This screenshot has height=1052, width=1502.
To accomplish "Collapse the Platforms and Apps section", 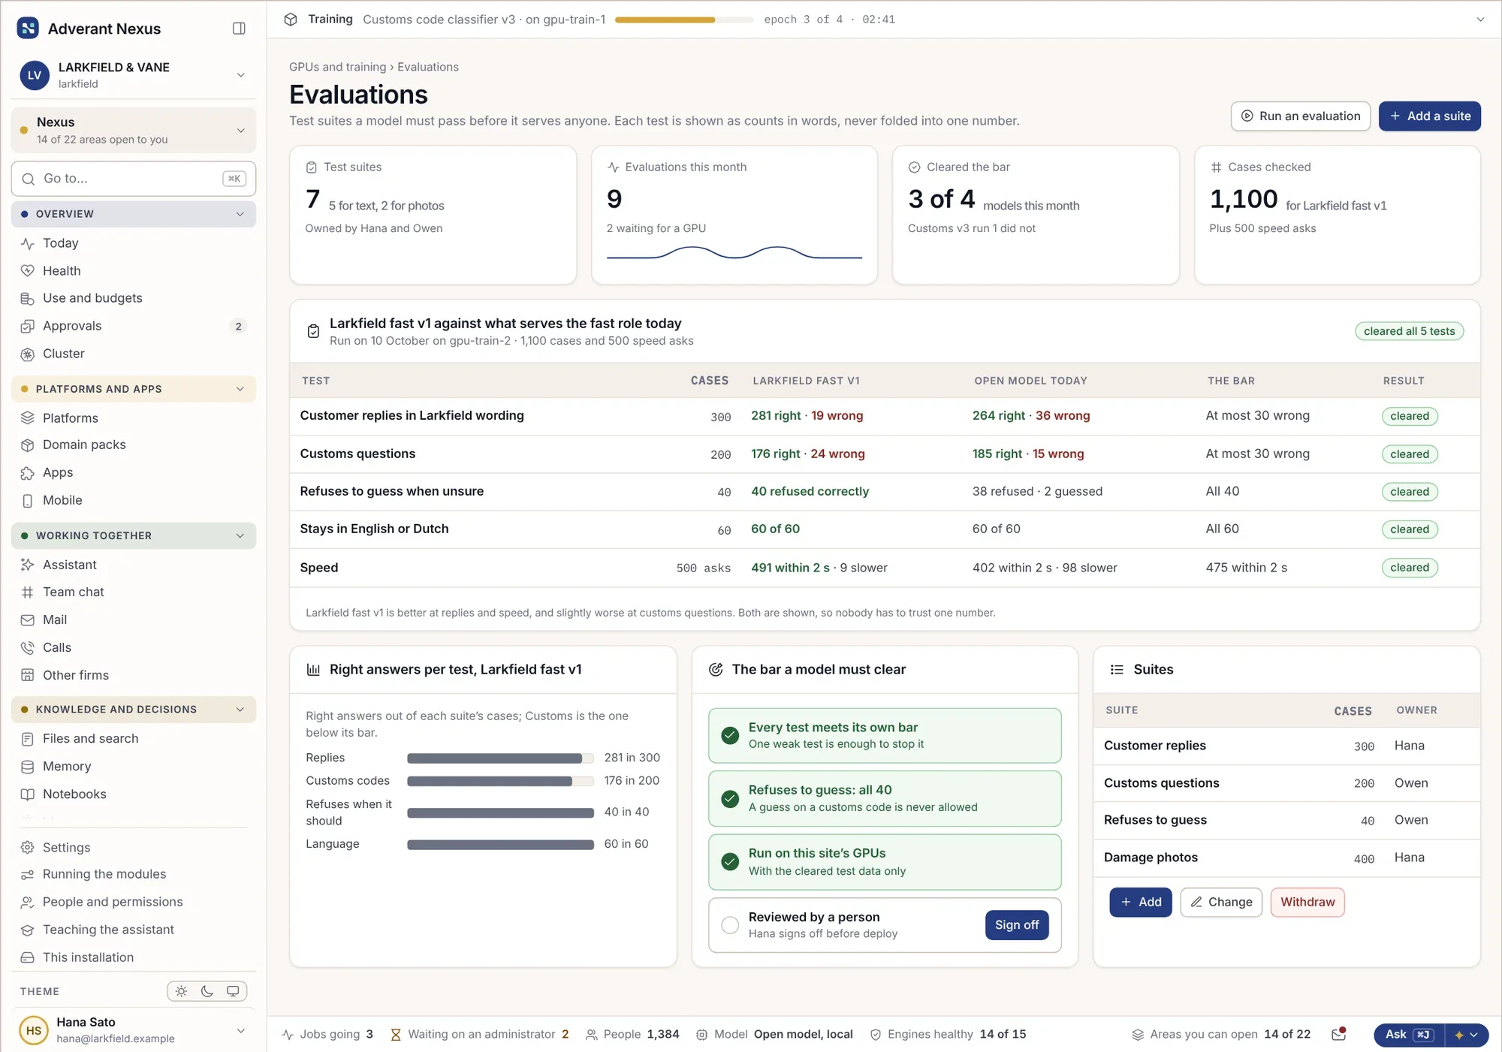I will 134,389.
